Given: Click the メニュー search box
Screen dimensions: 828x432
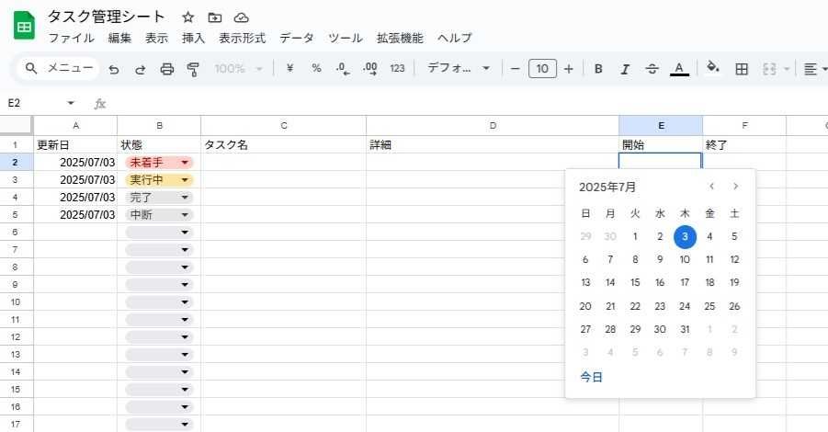Looking at the screenshot, I should tap(58, 68).
